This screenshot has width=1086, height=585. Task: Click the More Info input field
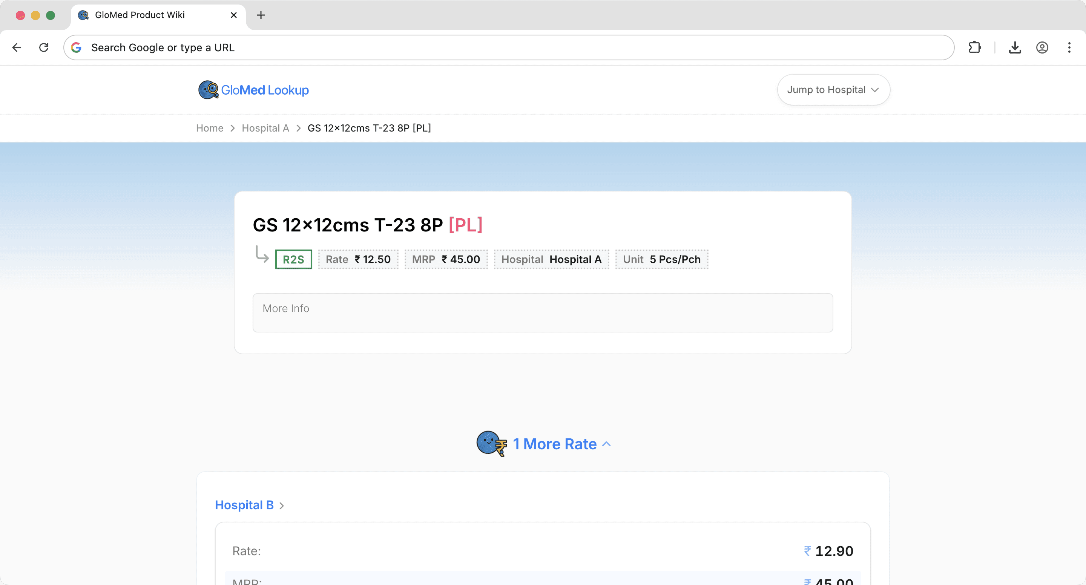543,312
